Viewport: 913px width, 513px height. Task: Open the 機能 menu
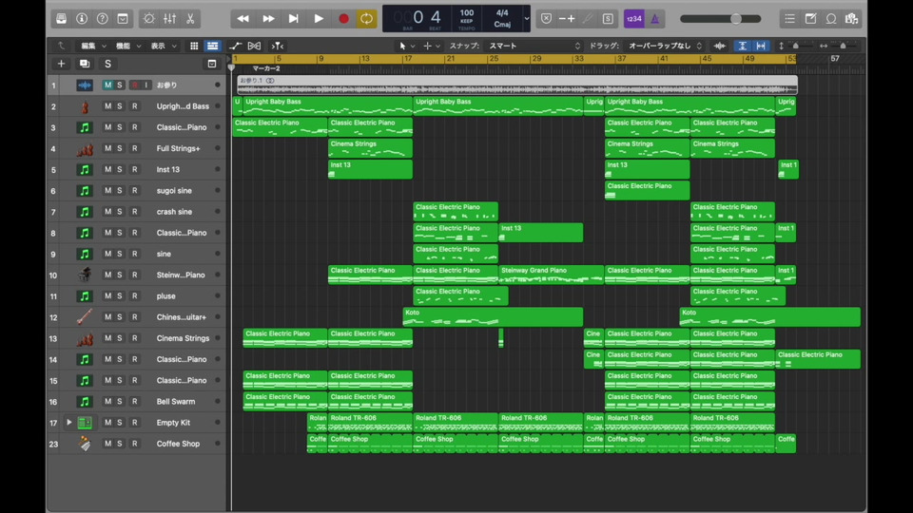pyautogui.click(x=128, y=46)
